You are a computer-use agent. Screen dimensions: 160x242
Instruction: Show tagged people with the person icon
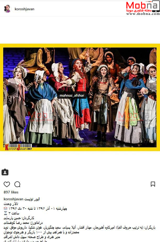tap(5, 172)
